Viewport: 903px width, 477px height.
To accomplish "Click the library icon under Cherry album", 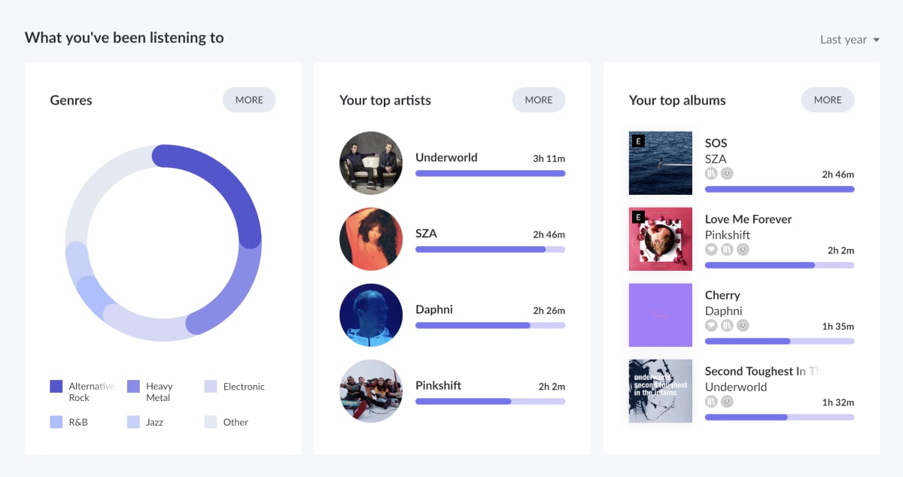I will click(x=727, y=325).
